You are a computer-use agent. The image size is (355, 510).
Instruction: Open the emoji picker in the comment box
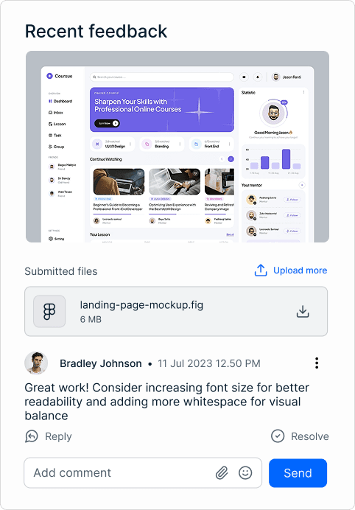(x=245, y=472)
